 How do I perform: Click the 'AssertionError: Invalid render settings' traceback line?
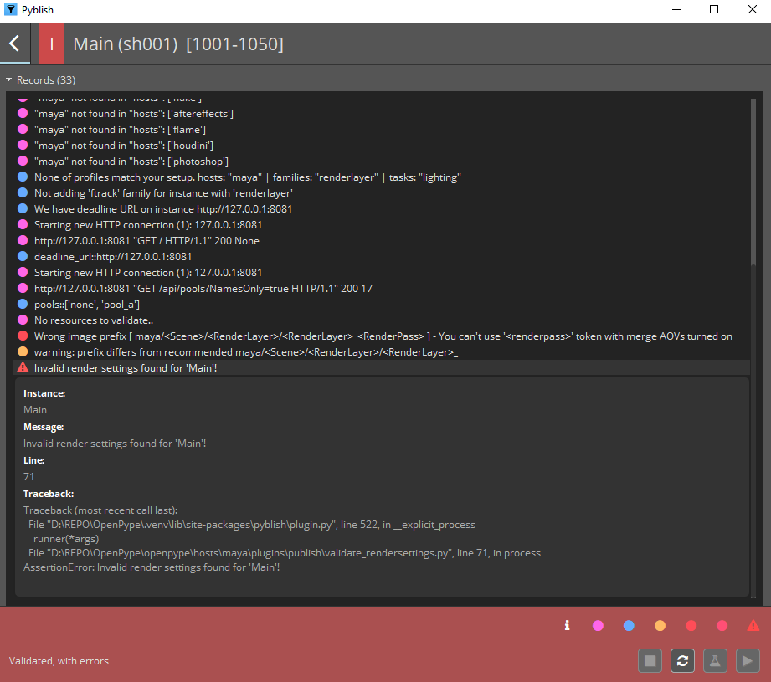pos(152,567)
